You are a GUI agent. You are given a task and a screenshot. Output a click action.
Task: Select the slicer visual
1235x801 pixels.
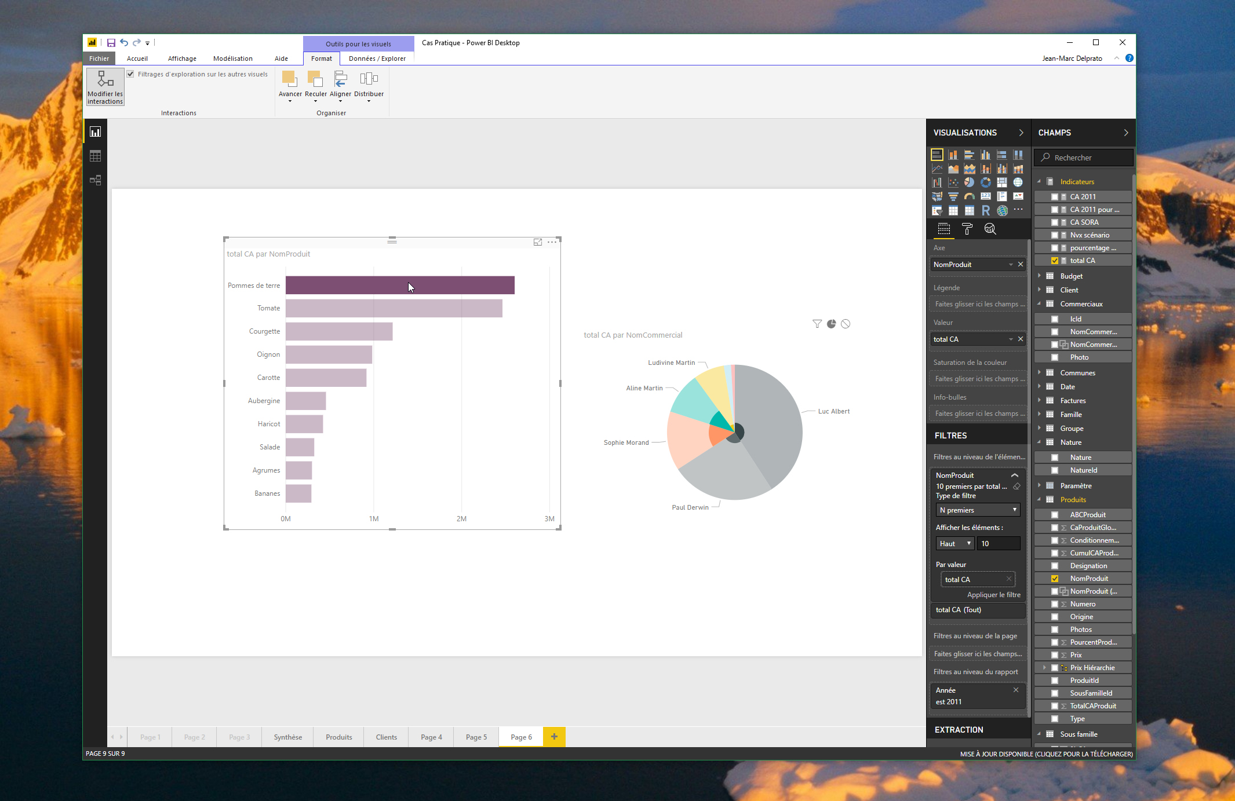click(x=937, y=210)
